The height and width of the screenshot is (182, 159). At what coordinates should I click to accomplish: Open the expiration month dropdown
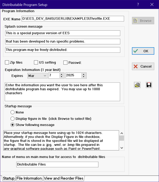37,76
